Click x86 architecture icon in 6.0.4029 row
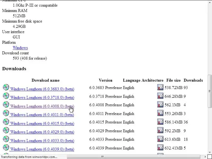The width and height of the screenshot is (212, 159). 160,130
